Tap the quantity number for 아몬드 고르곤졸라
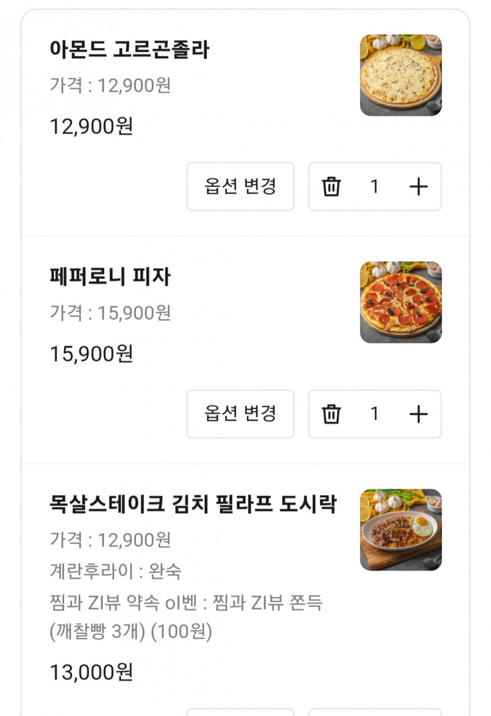 (375, 187)
